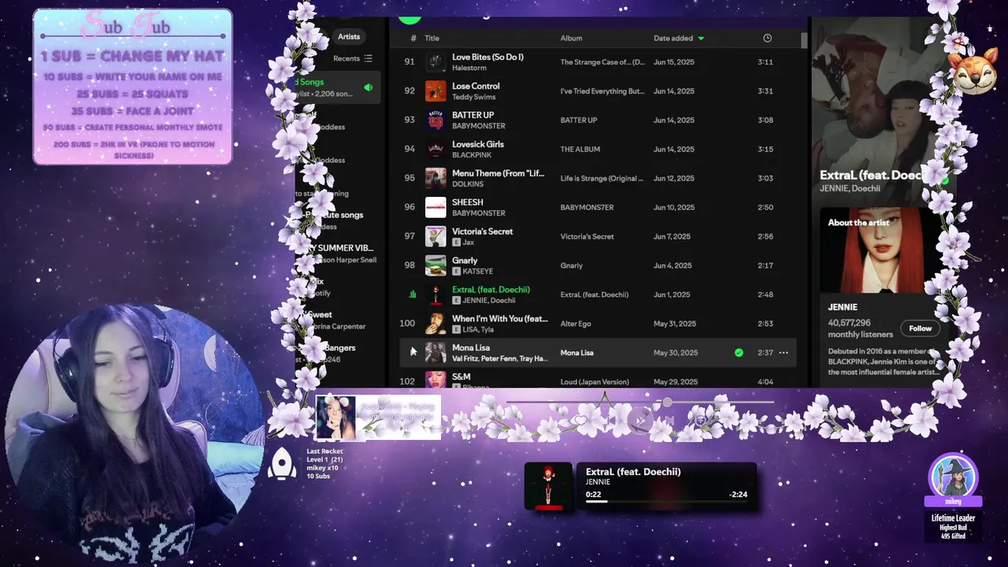Click the Mona Lisa track cover icon
The image size is (1008, 567).
pyautogui.click(x=435, y=353)
